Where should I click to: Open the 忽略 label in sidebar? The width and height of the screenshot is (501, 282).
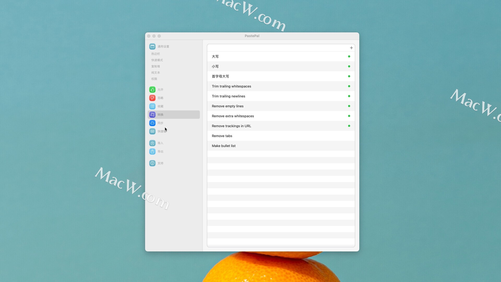coord(160,98)
